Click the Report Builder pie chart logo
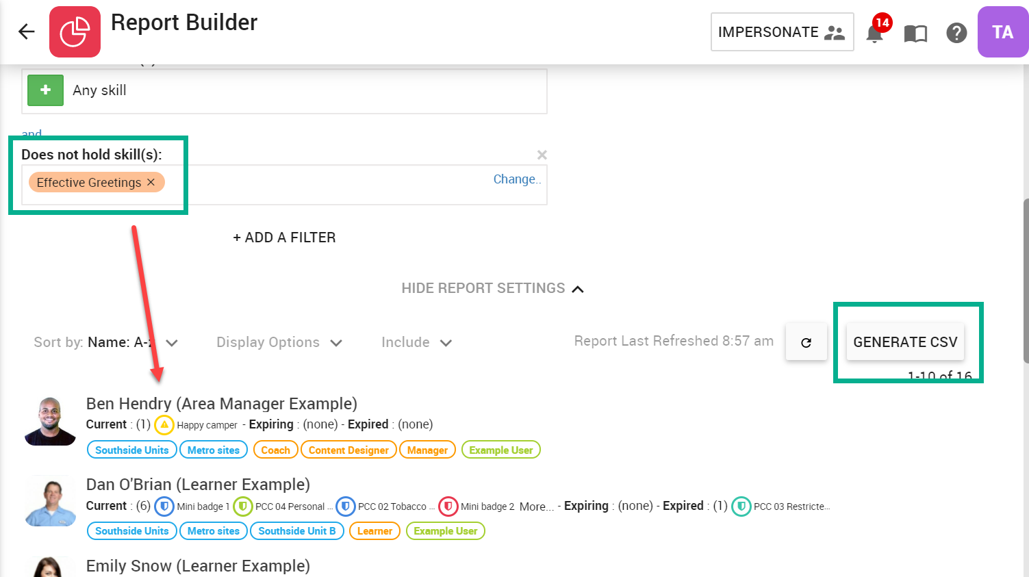Screen dimensions: 1029x577 coord(75,31)
